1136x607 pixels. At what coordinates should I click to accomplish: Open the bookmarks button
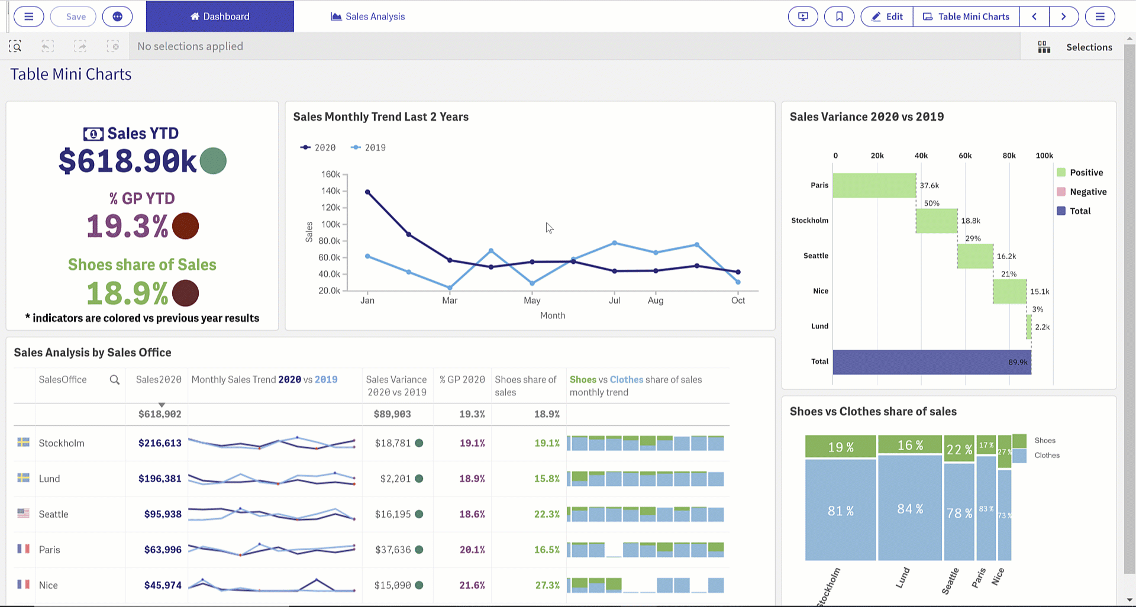(x=839, y=17)
